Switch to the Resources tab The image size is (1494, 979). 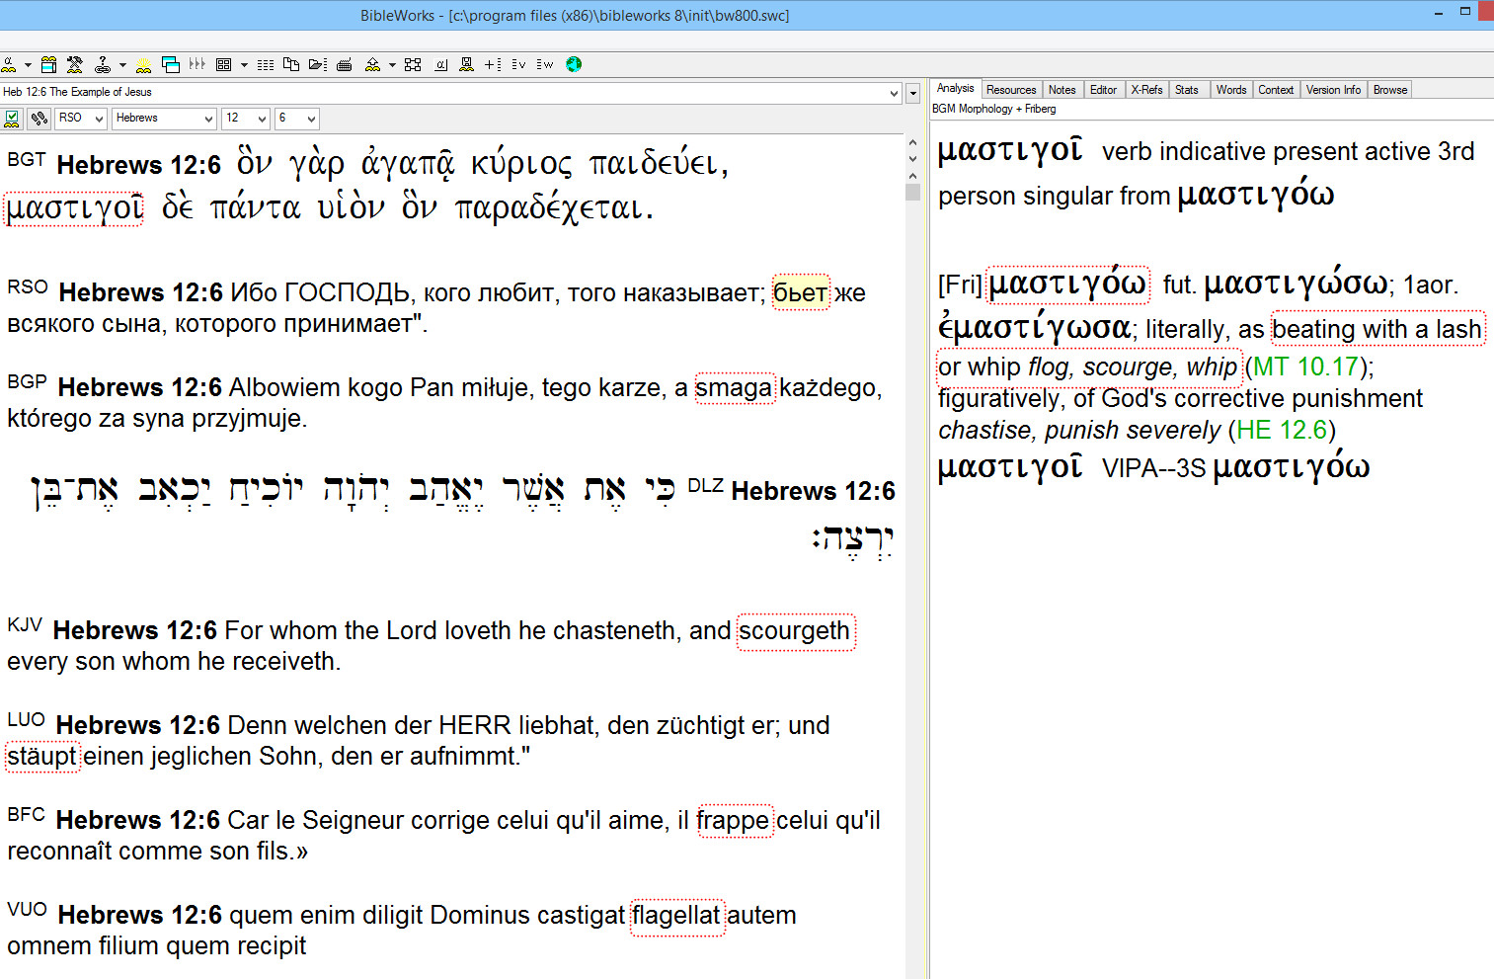1011,90
